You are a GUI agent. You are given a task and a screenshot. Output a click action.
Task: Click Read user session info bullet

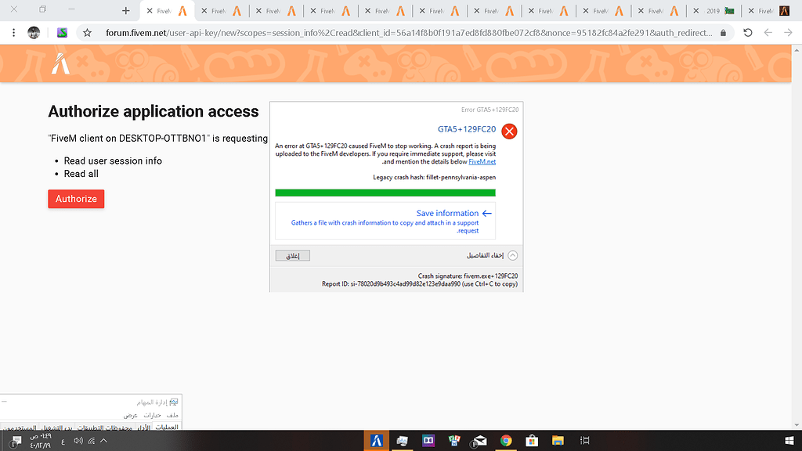(x=113, y=161)
